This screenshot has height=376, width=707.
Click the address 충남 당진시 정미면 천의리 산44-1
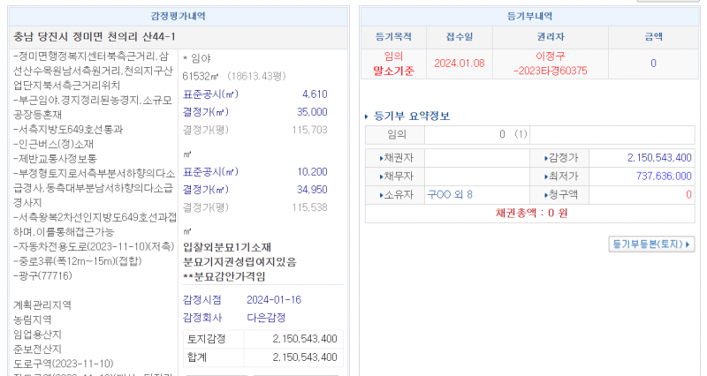[x=95, y=36]
